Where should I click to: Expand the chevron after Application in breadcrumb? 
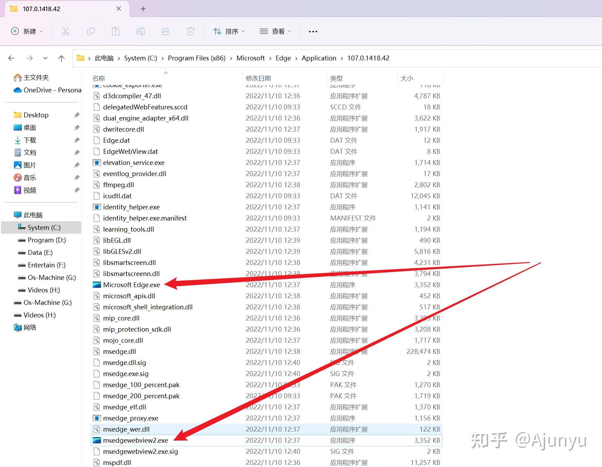pos(342,58)
